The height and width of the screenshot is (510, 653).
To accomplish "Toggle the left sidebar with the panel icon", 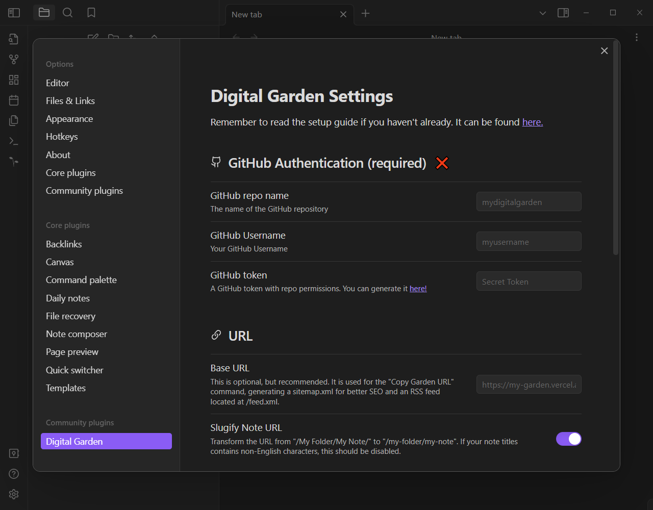I will tap(14, 12).
